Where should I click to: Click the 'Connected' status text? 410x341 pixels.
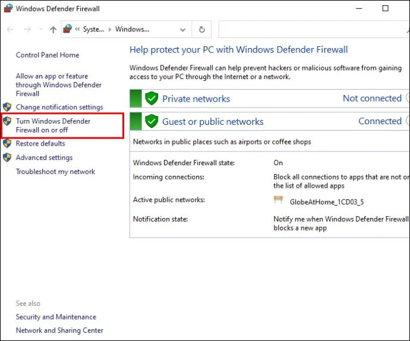point(380,121)
